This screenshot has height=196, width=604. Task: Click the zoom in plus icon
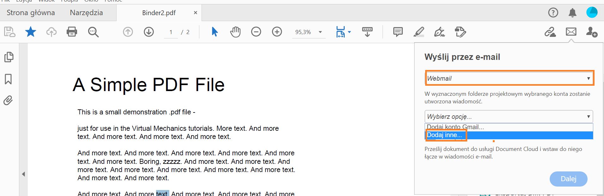(277, 32)
